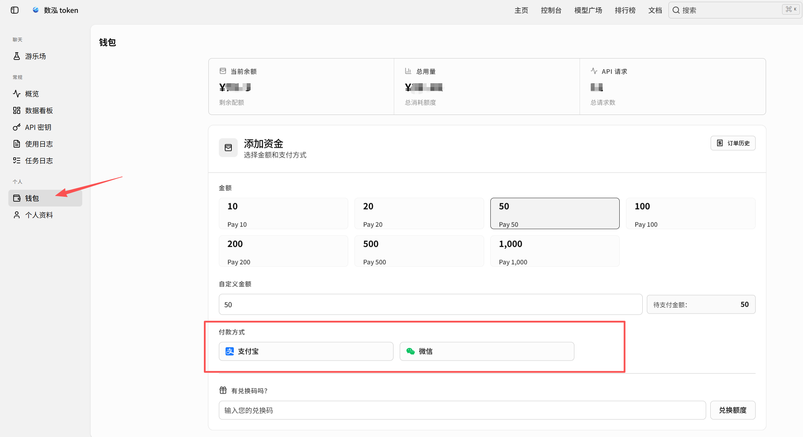This screenshot has height=437, width=803.
Task: Open 使用日志 in the sidebar
Action: pyautogui.click(x=45, y=144)
